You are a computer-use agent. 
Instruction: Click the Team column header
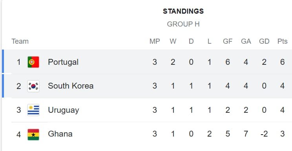tap(20, 41)
